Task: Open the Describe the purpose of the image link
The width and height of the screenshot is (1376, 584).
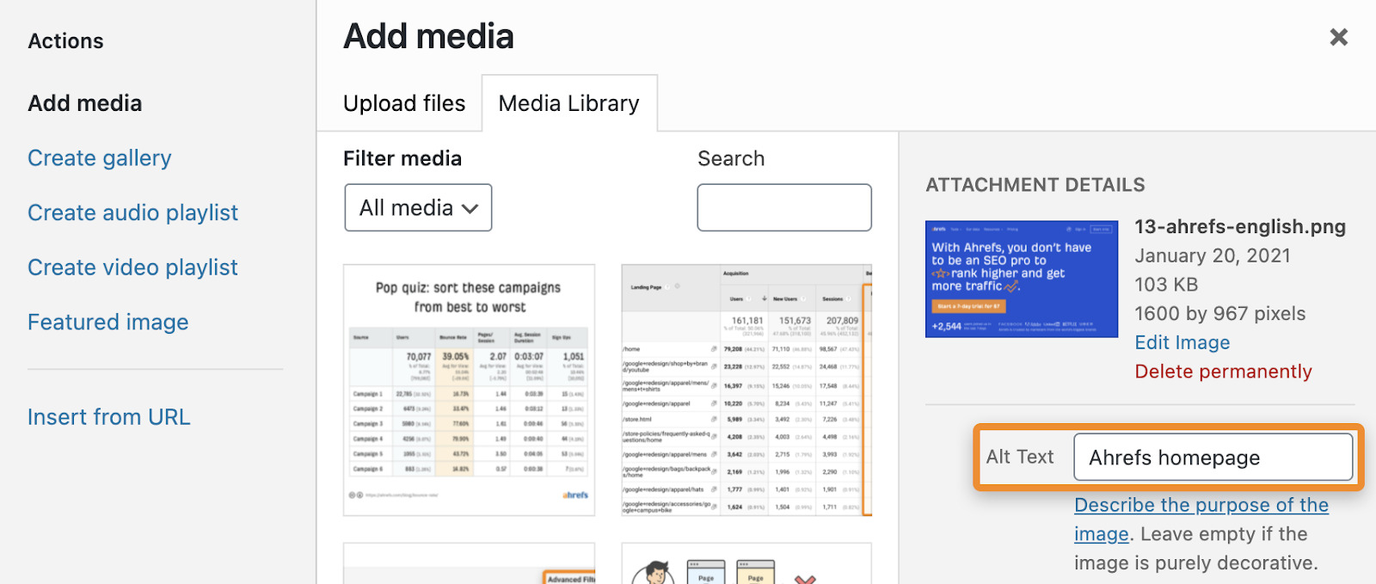Action: click(x=1201, y=506)
